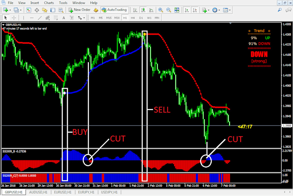This screenshot has width=293, height=196.
Task: Select the Trendline drawing tool
Action: 40,18
